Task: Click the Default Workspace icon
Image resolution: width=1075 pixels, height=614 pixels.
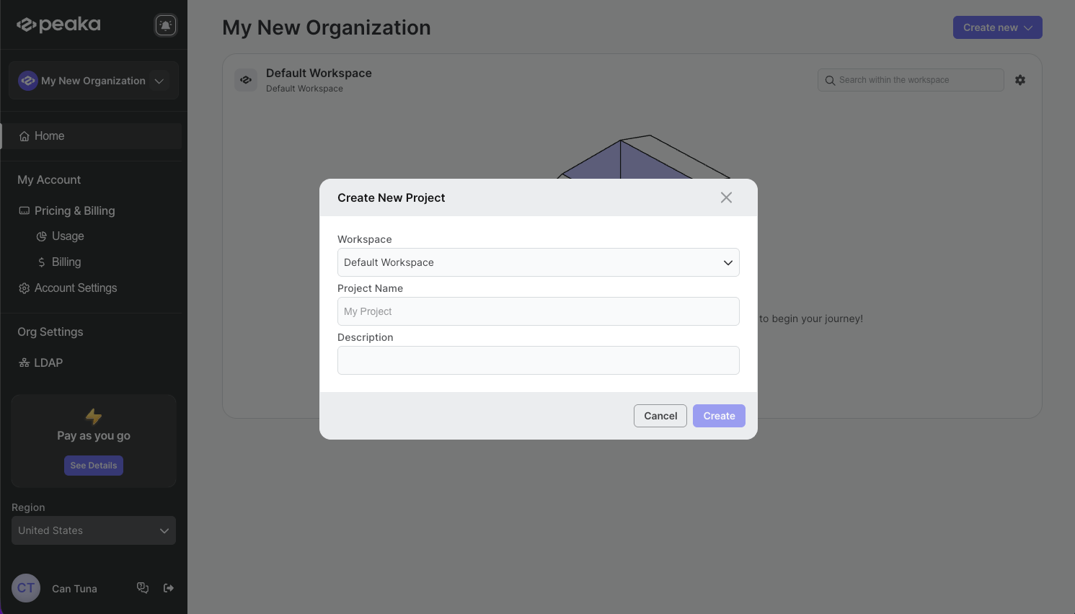Action: click(246, 80)
